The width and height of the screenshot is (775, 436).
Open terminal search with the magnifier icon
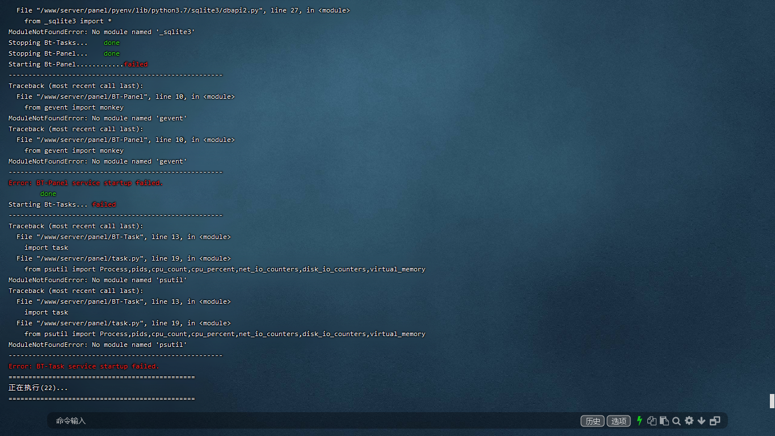click(676, 421)
